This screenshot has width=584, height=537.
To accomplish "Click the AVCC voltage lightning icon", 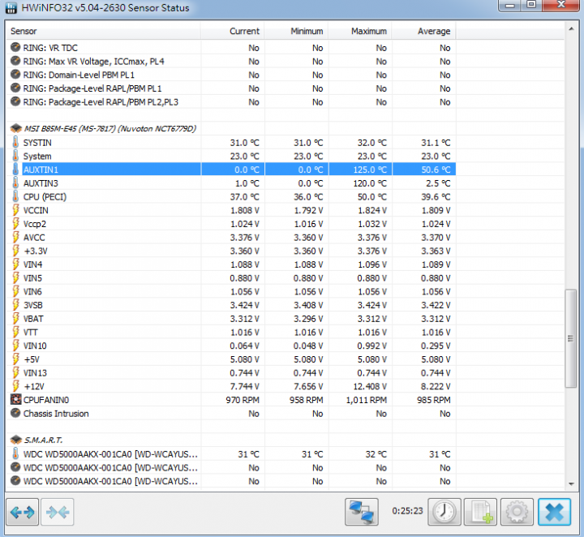I will pos(15,237).
